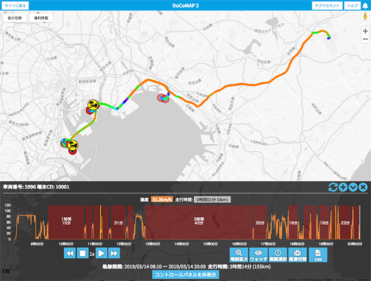Open the サブアカウント menu

pyautogui.click(x=326, y=5)
